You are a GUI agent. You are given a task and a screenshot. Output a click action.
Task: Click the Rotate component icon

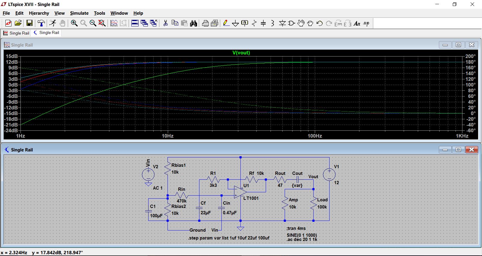tap(338, 23)
